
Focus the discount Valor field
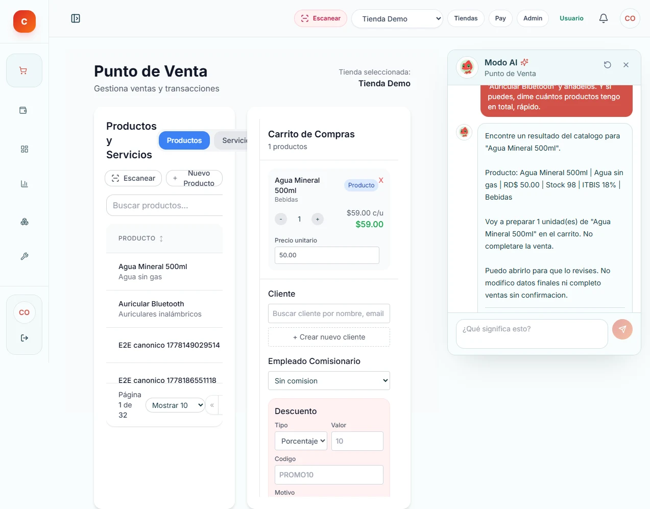coord(357,441)
